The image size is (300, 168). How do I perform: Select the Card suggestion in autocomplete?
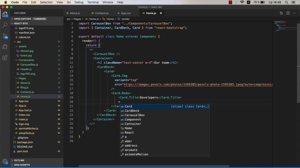pos(165,106)
